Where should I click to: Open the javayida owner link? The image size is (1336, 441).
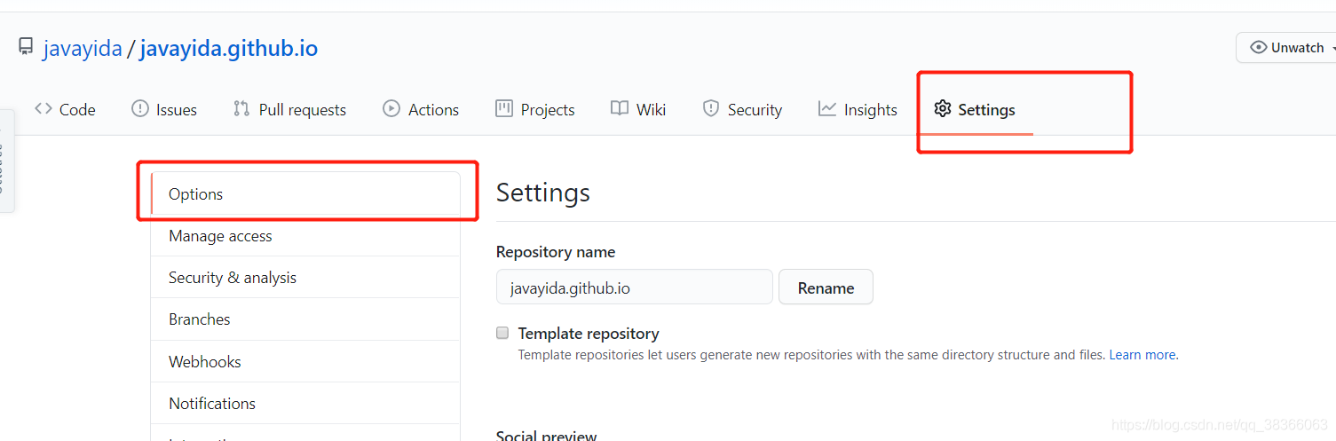83,48
